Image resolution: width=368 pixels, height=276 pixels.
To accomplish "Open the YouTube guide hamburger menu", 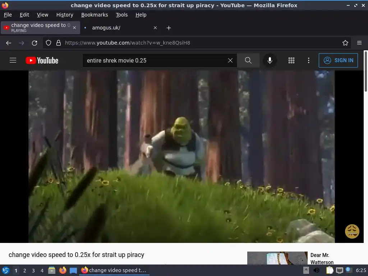I will click(x=13, y=60).
